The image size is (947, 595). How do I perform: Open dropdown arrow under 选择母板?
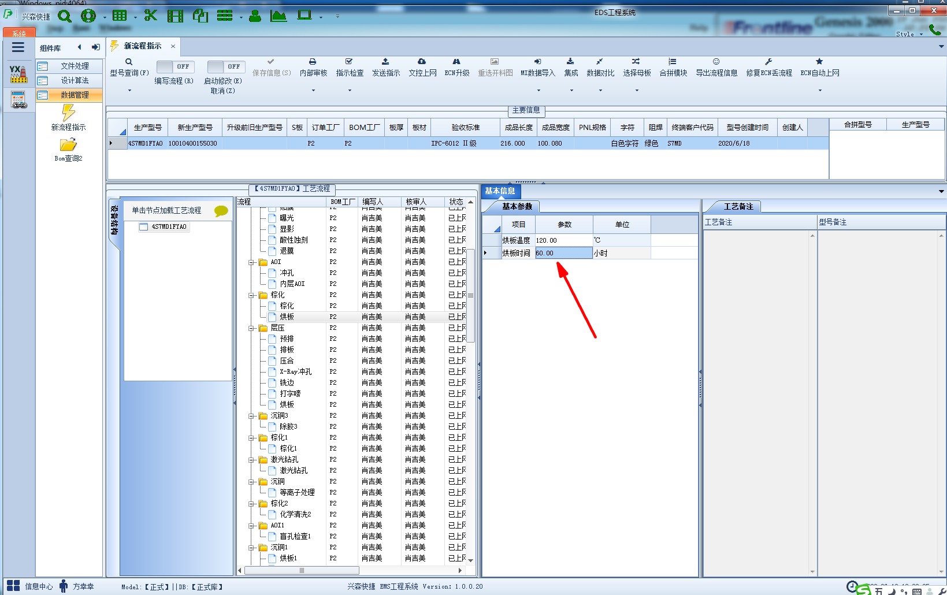click(637, 90)
